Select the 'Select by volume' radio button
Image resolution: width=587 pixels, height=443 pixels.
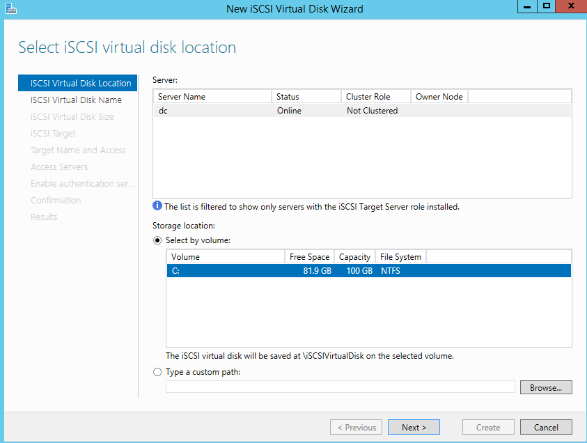[157, 240]
